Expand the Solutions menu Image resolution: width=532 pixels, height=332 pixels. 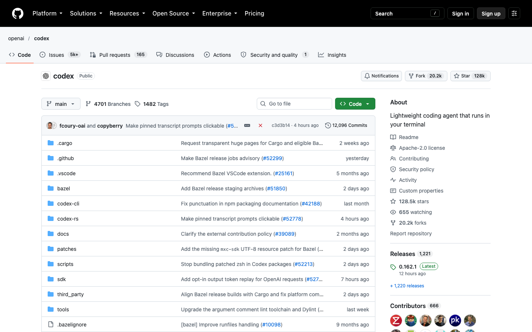[x=86, y=13]
